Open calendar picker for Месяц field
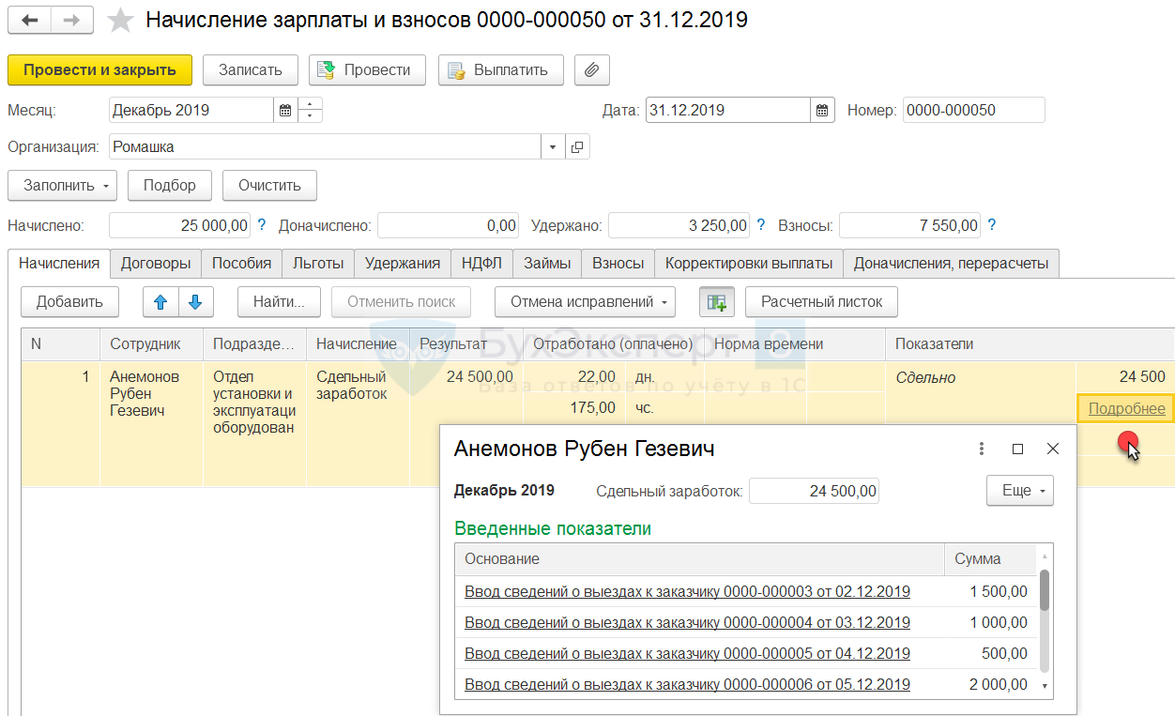 coord(285,111)
